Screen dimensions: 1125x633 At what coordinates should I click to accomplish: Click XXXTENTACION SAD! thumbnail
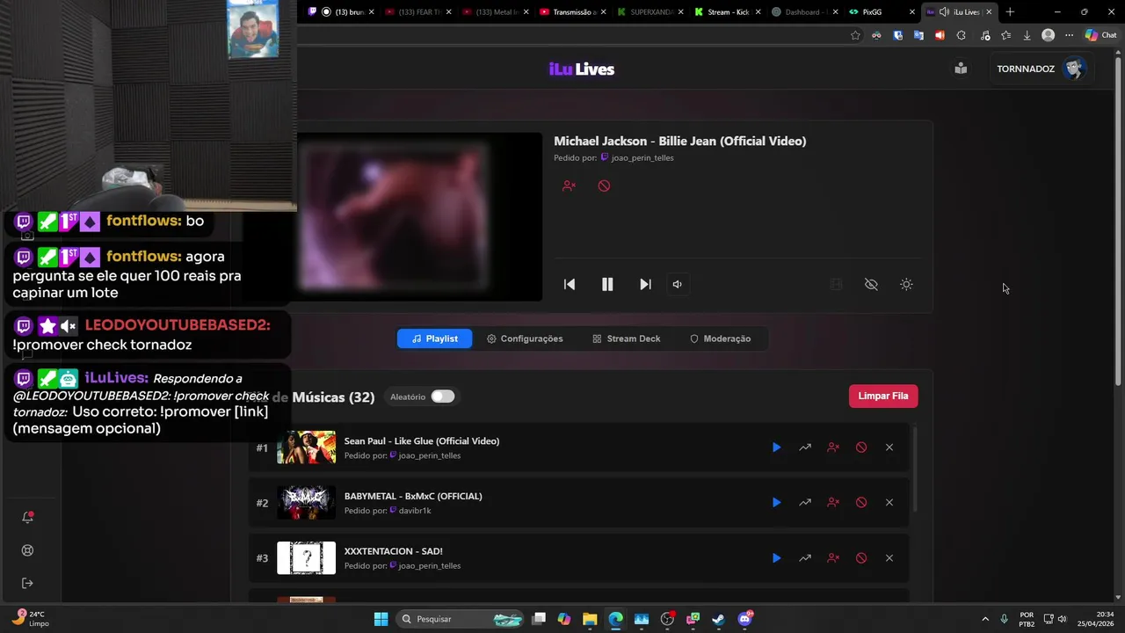tap(306, 558)
